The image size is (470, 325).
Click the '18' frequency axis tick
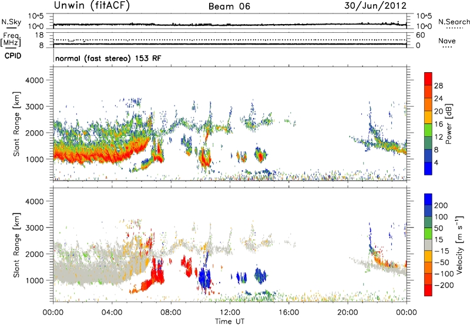[39, 35]
